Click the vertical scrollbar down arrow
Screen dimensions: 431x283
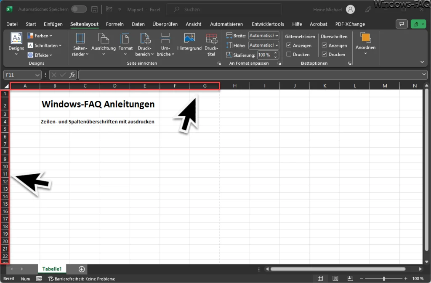426,262
